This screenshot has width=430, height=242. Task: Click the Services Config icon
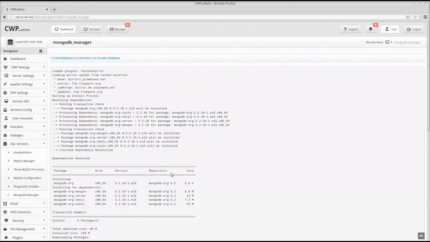click(x=5, y=110)
